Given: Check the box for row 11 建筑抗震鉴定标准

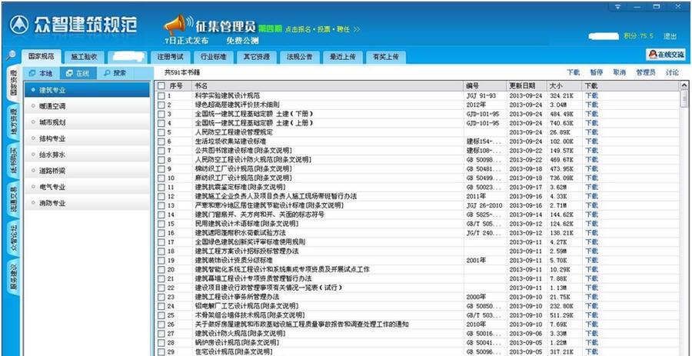Looking at the screenshot, I should point(161,187).
